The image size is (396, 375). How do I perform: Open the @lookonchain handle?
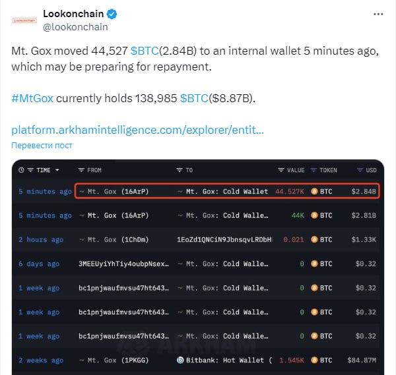(x=75, y=27)
